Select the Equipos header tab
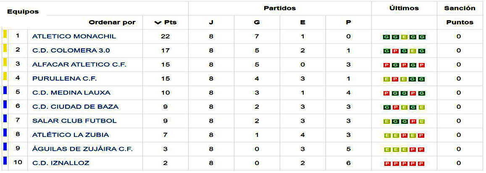This screenshot has height=173, width=486. 23,12
